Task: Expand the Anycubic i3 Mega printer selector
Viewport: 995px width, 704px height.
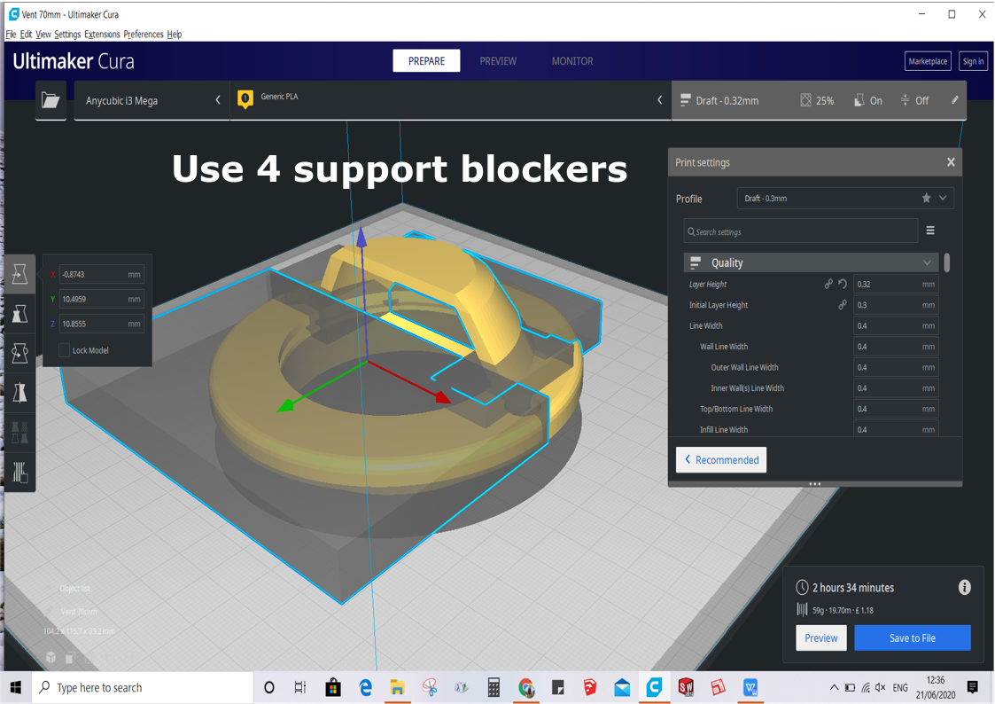Action: coord(151,100)
